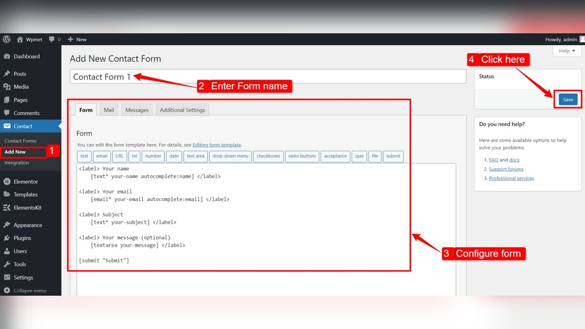This screenshot has height=329, width=585.
Task: Open the Professional services link
Action: [x=511, y=178]
